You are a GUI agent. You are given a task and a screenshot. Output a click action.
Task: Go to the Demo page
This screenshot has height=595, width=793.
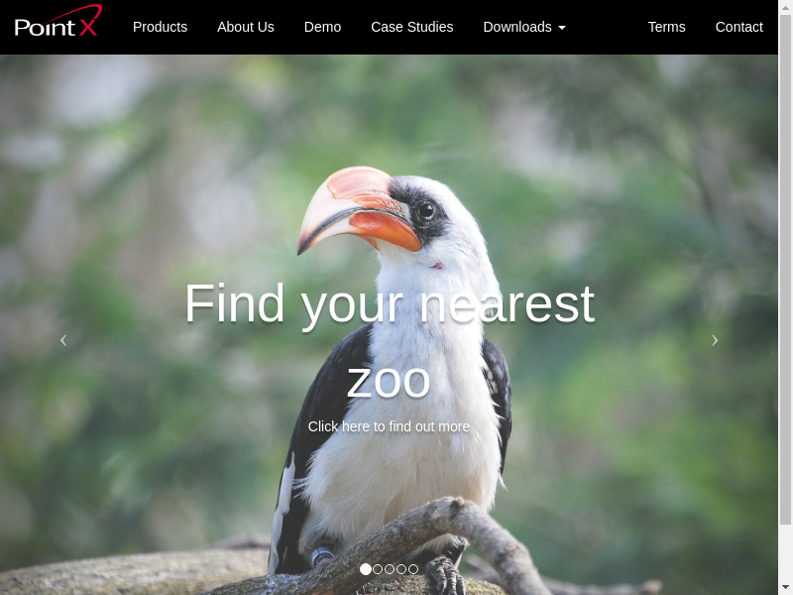click(323, 27)
